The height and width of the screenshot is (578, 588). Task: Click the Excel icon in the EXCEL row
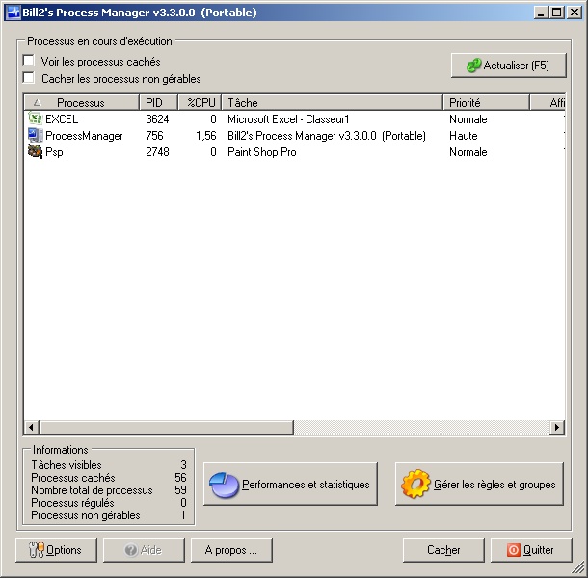pos(36,118)
